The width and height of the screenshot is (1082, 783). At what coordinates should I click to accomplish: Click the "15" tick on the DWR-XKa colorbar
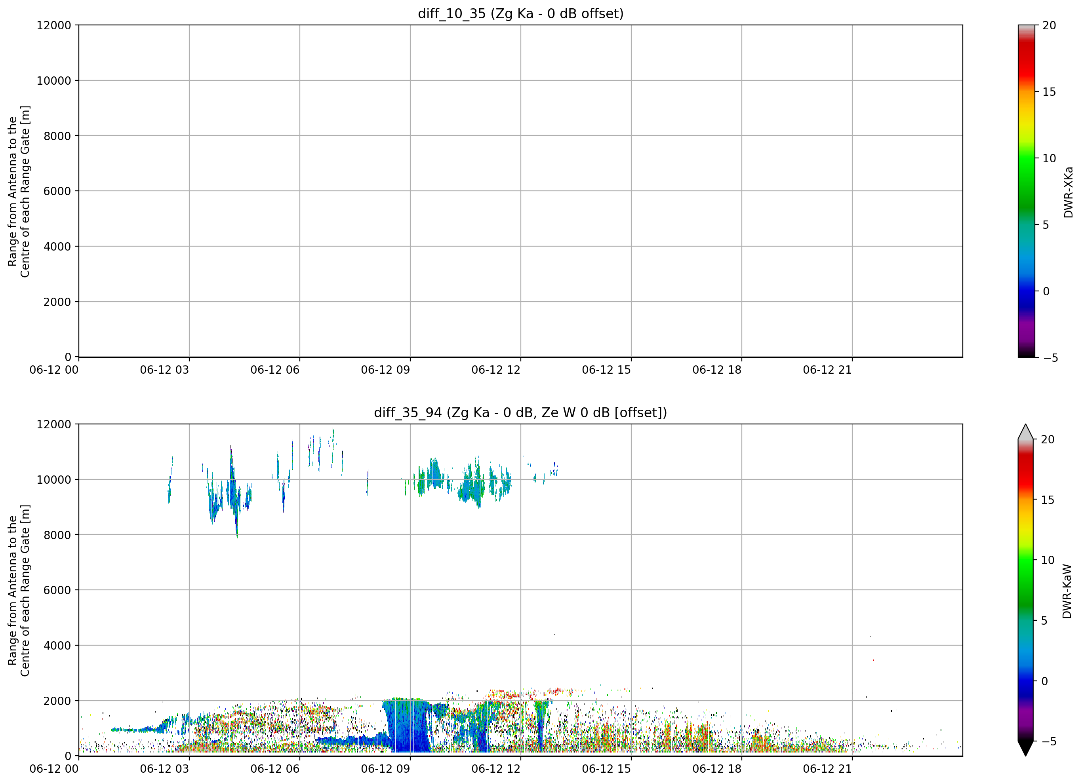pyautogui.click(x=1049, y=91)
